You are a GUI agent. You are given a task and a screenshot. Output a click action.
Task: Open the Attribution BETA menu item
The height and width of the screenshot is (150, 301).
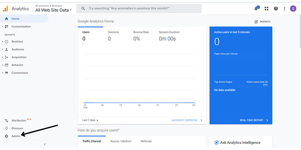point(22,120)
